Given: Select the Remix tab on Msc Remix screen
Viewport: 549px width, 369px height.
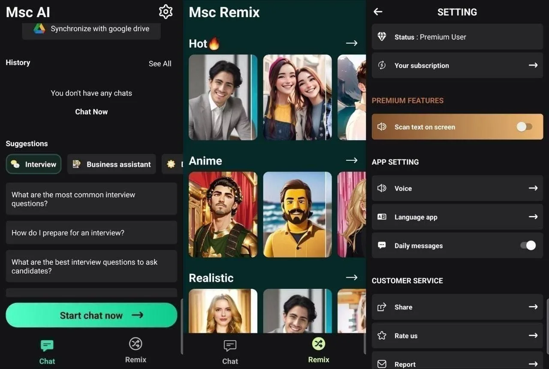Looking at the screenshot, I should [319, 351].
